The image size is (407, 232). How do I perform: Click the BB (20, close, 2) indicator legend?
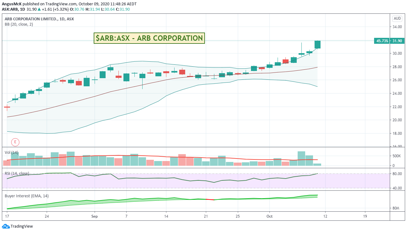19,24
